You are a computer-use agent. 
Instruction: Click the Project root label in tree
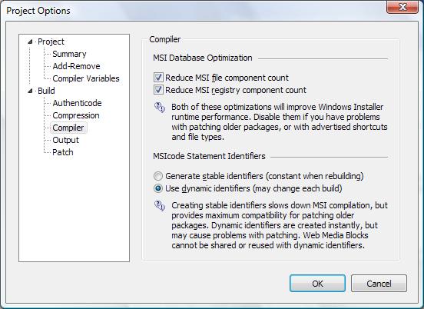coord(51,42)
